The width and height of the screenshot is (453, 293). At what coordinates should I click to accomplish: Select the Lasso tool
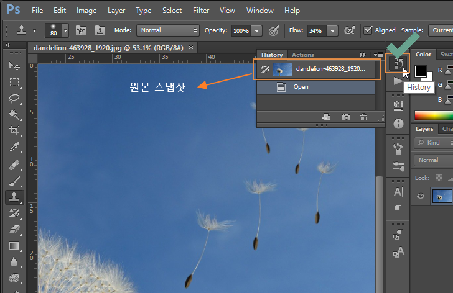[14, 99]
